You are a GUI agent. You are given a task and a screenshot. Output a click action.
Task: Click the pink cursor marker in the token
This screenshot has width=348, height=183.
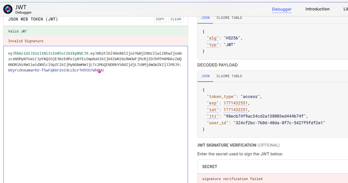(x=100, y=72)
